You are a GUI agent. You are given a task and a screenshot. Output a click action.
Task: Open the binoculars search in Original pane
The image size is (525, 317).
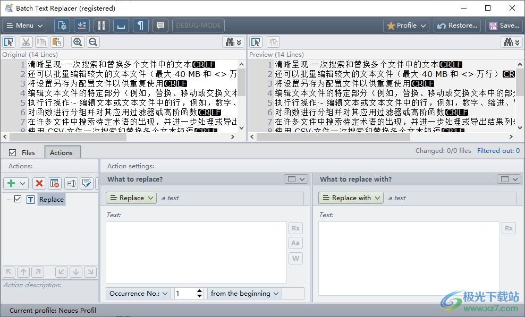pyautogui.click(x=233, y=42)
